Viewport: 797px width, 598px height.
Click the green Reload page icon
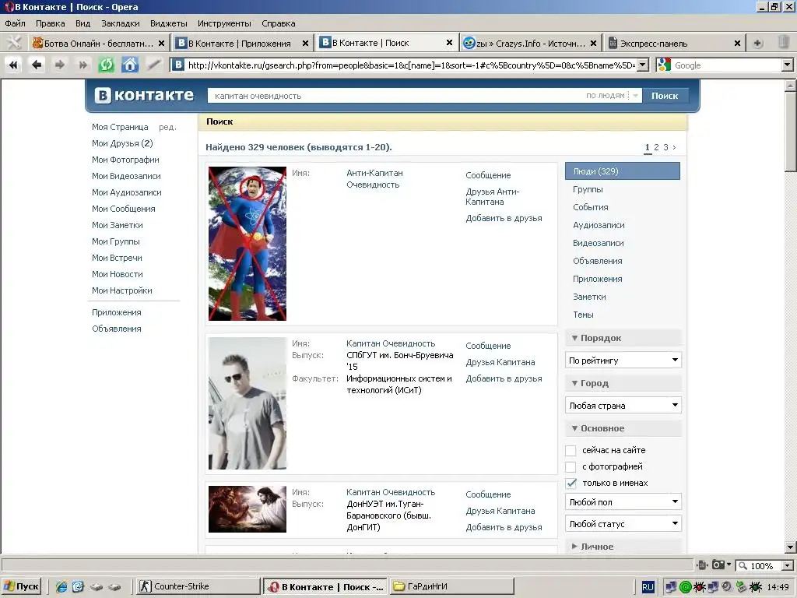(x=106, y=65)
